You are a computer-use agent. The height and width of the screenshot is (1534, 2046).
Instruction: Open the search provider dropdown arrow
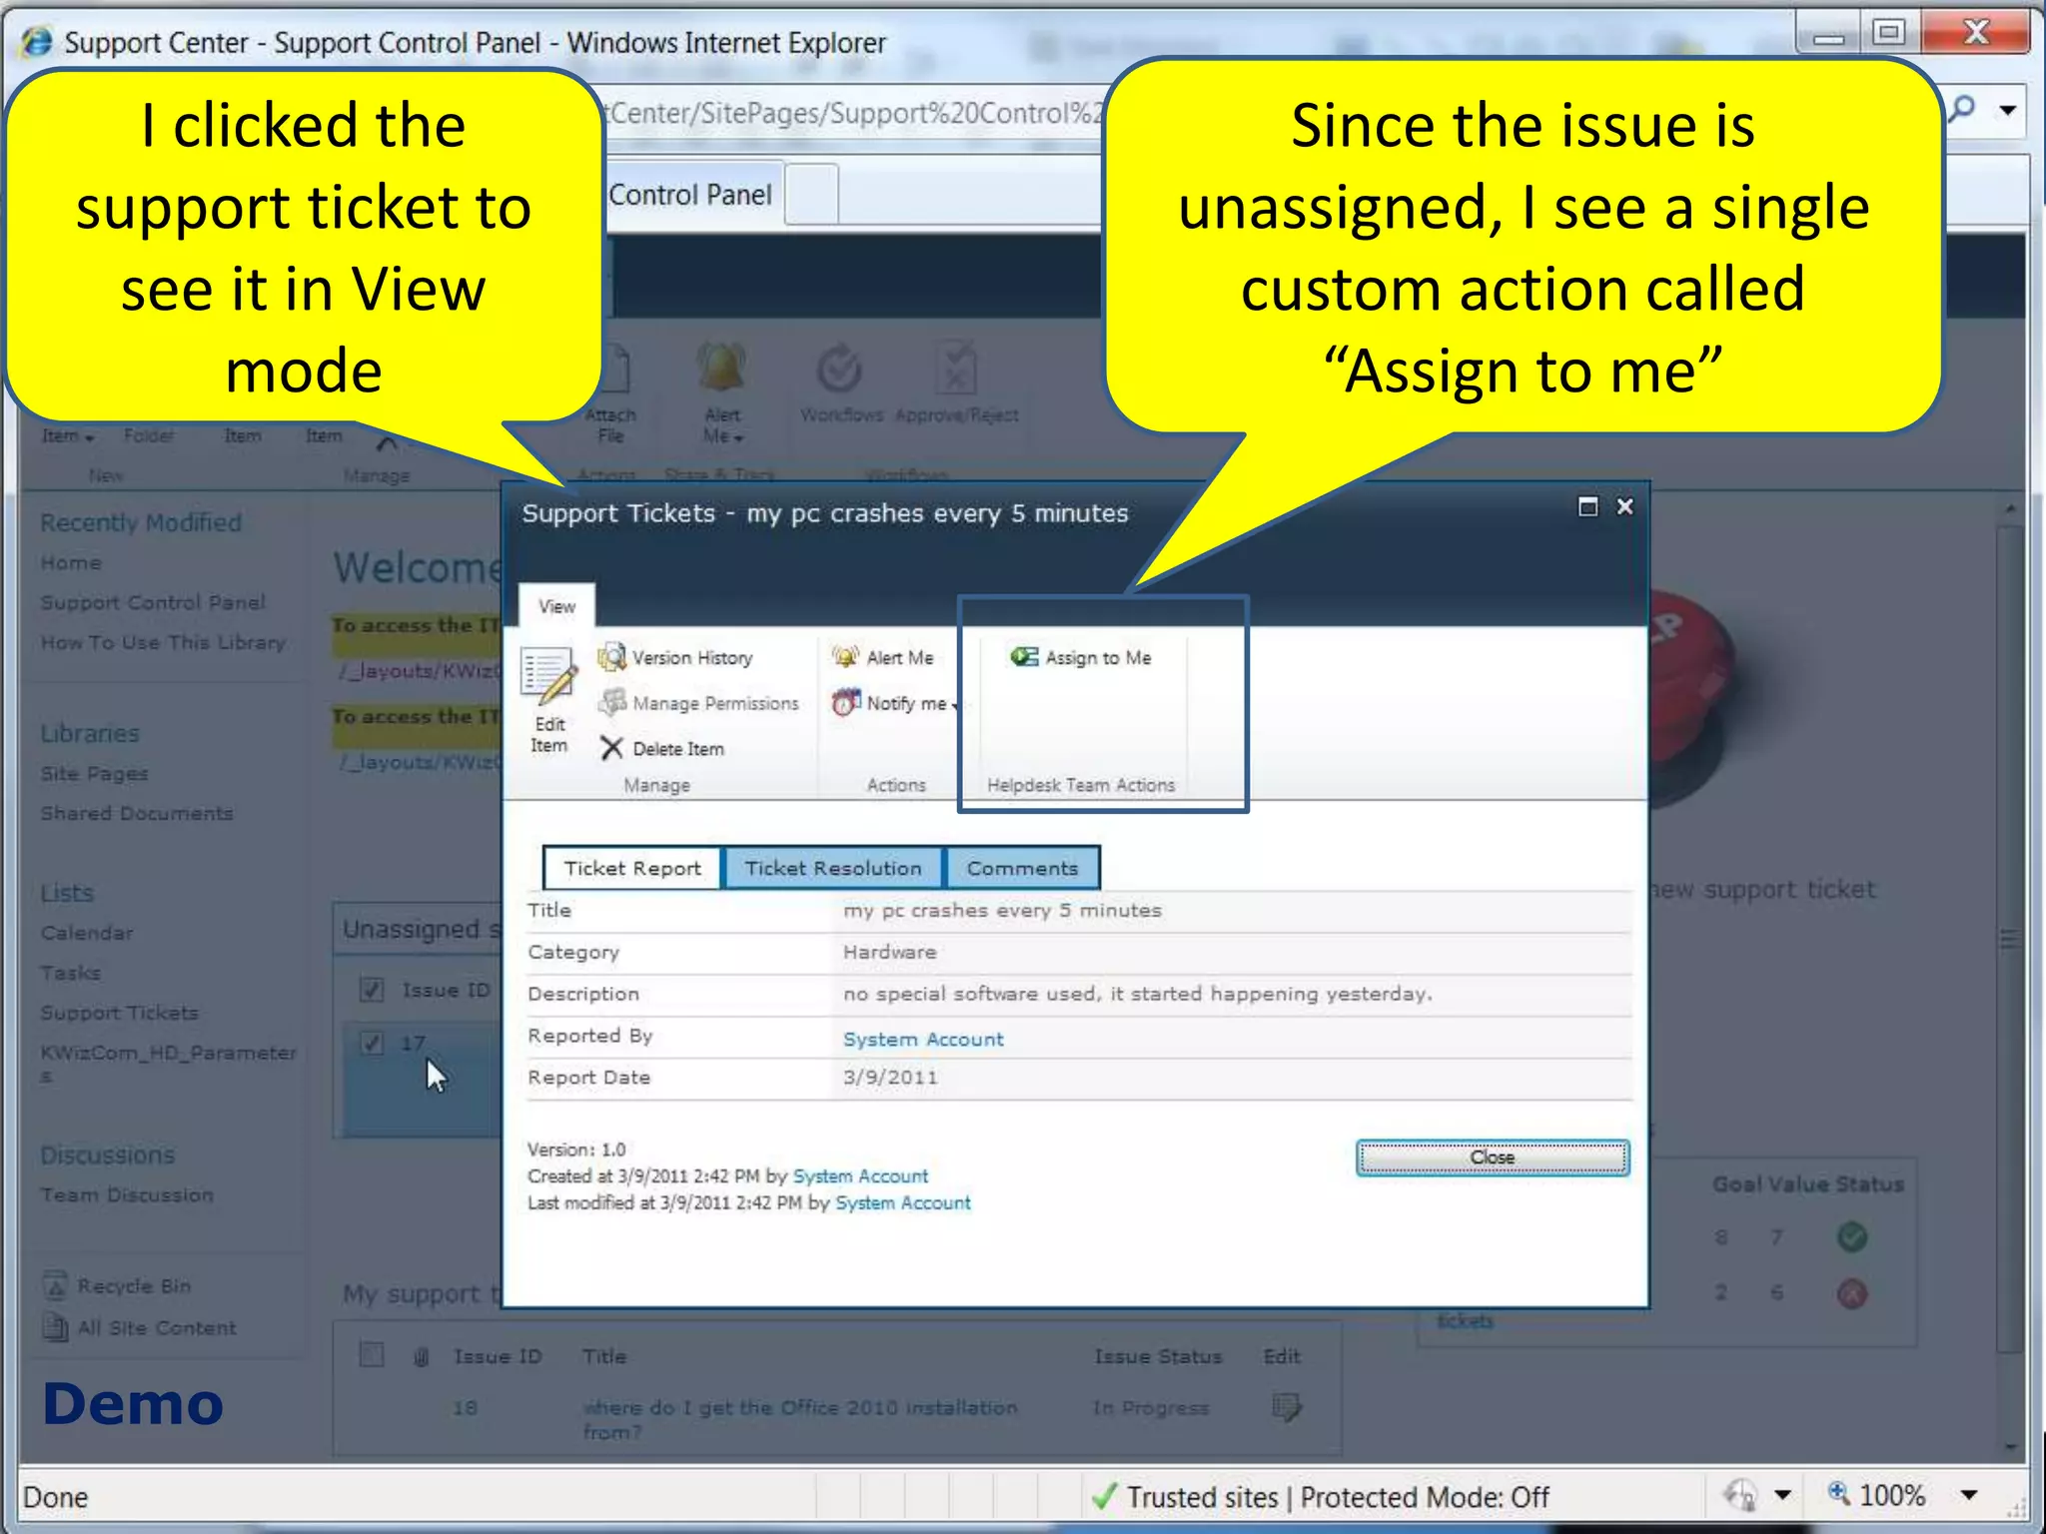[x=2007, y=110]
